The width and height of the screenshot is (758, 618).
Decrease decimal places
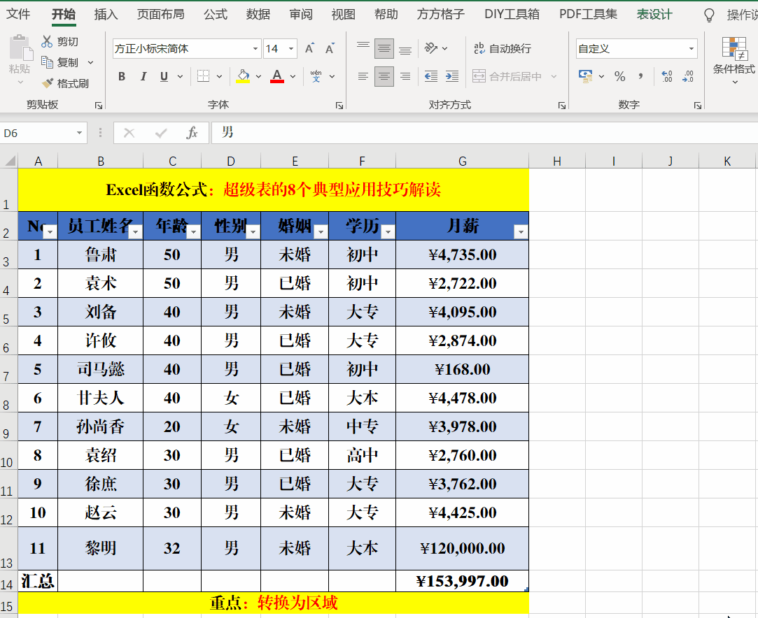click(688, 76)
